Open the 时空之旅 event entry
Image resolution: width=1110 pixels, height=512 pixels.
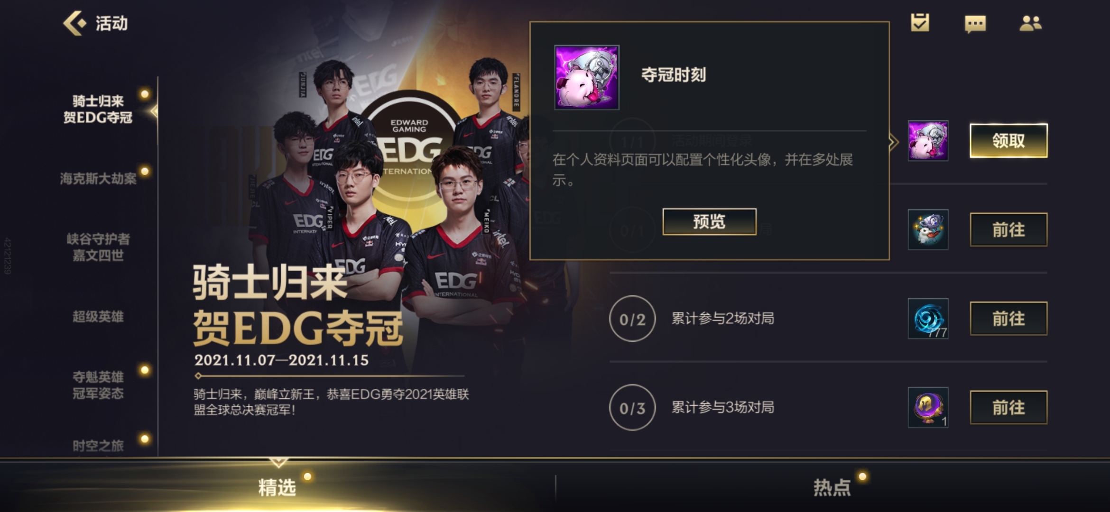pyautogui.click(x=98, y=445)
